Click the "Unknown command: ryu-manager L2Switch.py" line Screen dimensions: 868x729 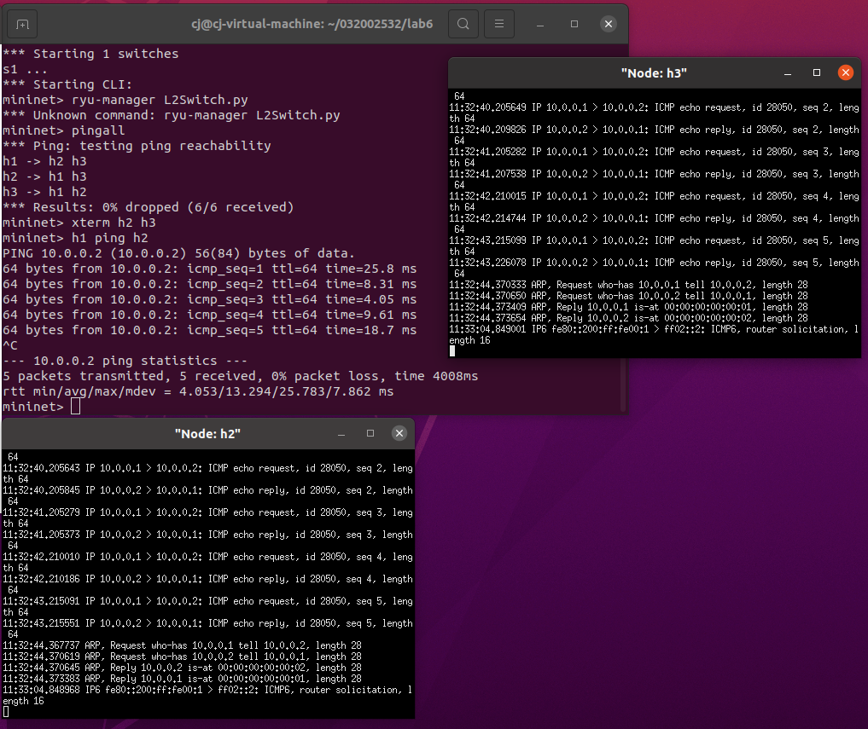point(171,115)
